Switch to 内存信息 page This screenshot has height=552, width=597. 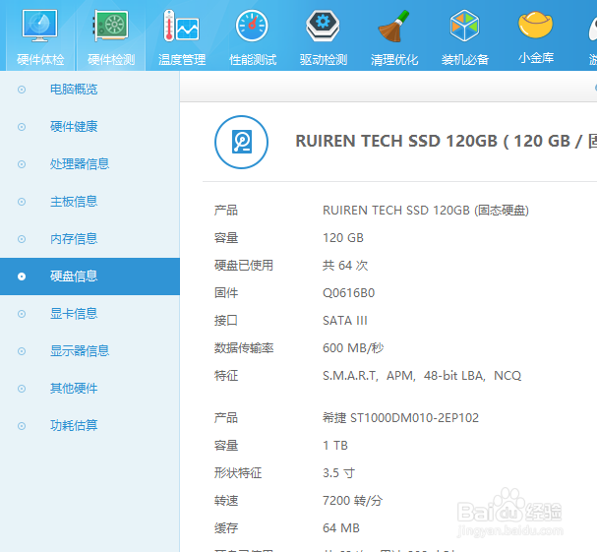[74, 239]
